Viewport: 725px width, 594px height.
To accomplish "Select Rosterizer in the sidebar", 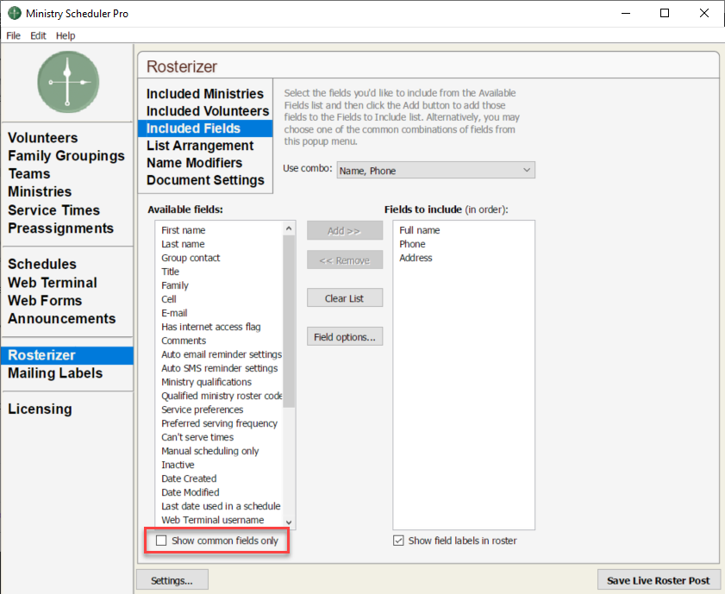I will tap(67, 355).
